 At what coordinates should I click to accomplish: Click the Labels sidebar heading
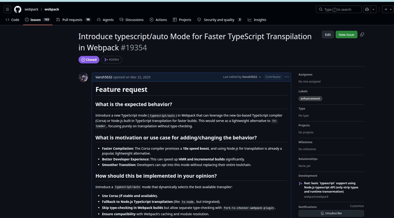303,91
